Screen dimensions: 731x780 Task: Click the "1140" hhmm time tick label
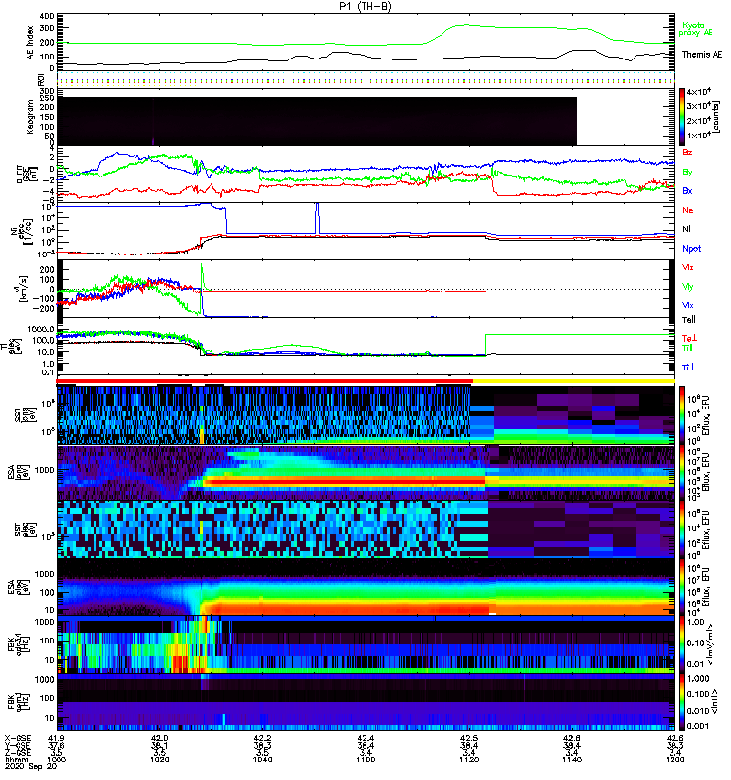point(572,760)
